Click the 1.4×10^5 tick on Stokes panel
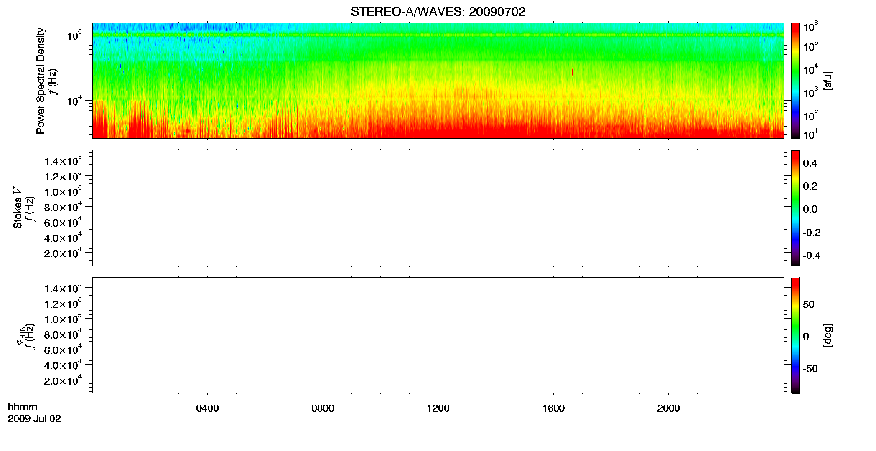Screen dimensions: 876x451 [63, 161]
